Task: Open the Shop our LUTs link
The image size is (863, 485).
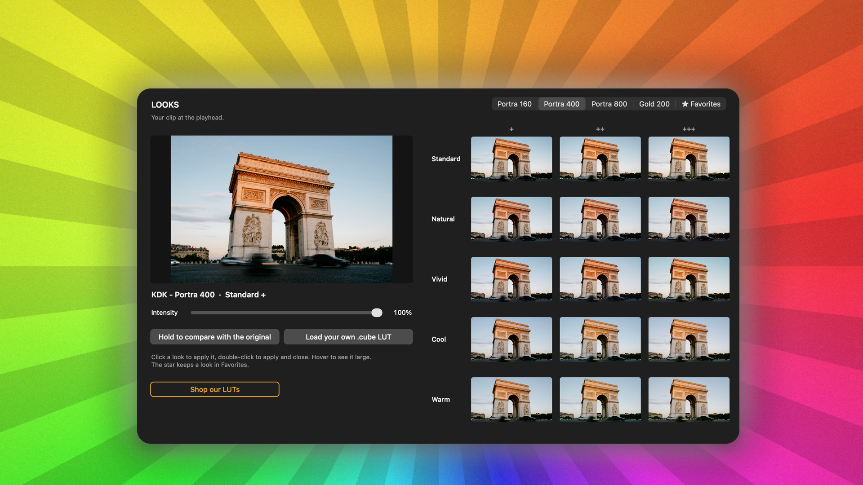Action: (214, 389)
